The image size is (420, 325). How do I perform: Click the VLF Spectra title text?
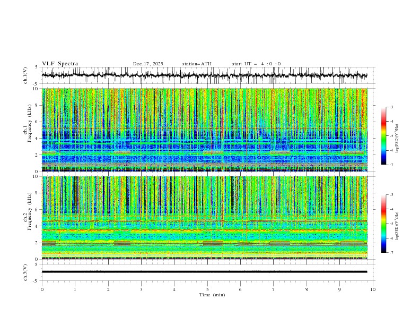[x=60, y=63]
